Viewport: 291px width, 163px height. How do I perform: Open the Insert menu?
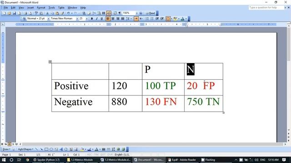30,8
